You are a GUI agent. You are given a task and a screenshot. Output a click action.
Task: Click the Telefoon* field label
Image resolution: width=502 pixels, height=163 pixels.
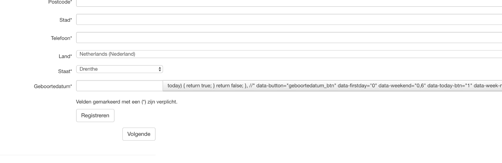(61, 38)
